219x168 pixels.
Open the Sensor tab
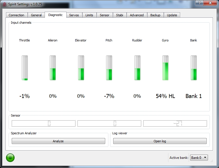pos(104,15)
